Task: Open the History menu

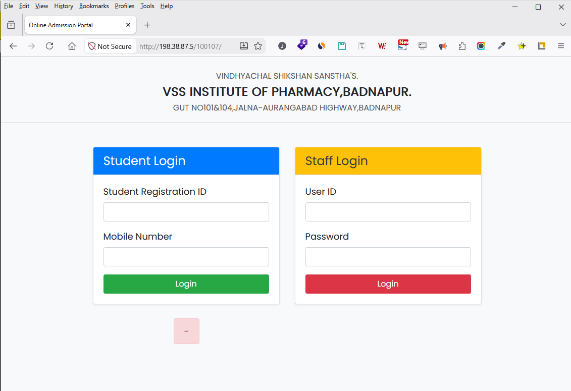Action: 64,6
